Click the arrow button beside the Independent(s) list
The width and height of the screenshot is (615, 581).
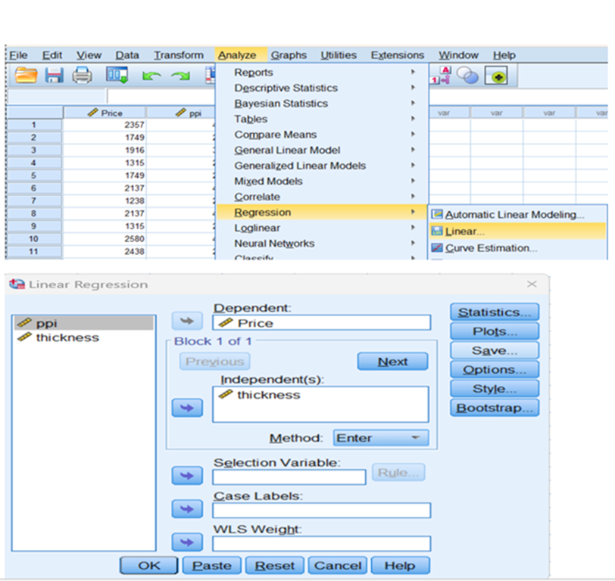pos(187,408)
